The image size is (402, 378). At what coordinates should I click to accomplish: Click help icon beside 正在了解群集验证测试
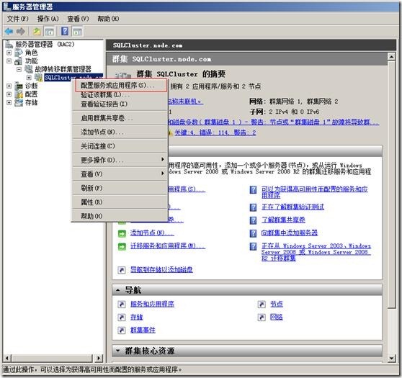point(253,207)
